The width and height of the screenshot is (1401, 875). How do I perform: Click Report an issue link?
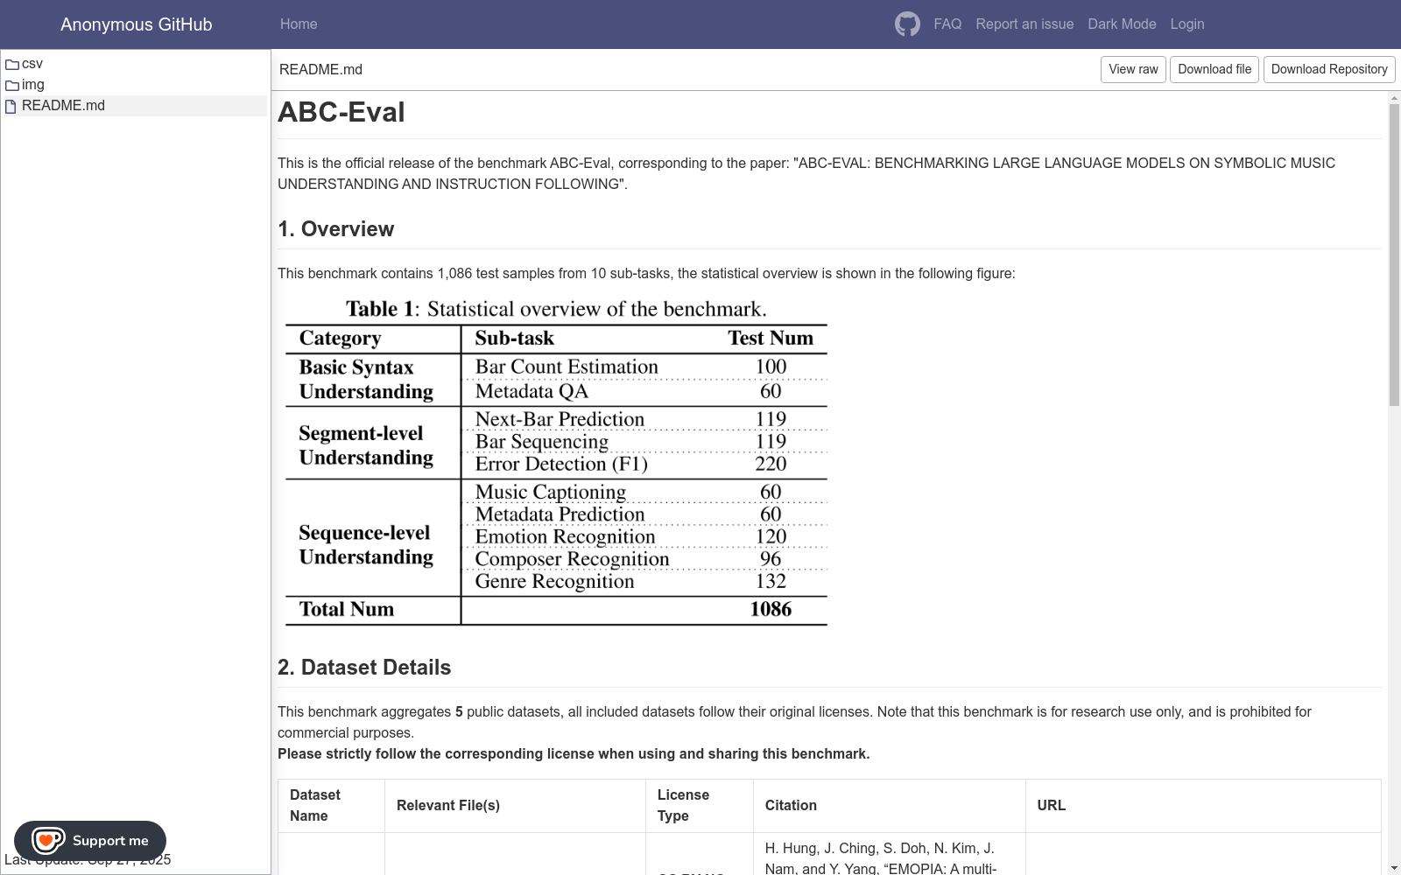point(1024,24)
